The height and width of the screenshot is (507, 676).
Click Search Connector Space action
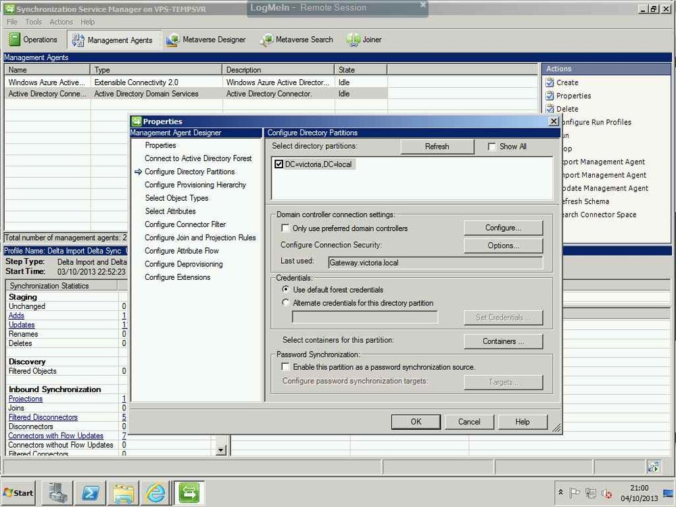pyautogui.click(x=598, y=214)
